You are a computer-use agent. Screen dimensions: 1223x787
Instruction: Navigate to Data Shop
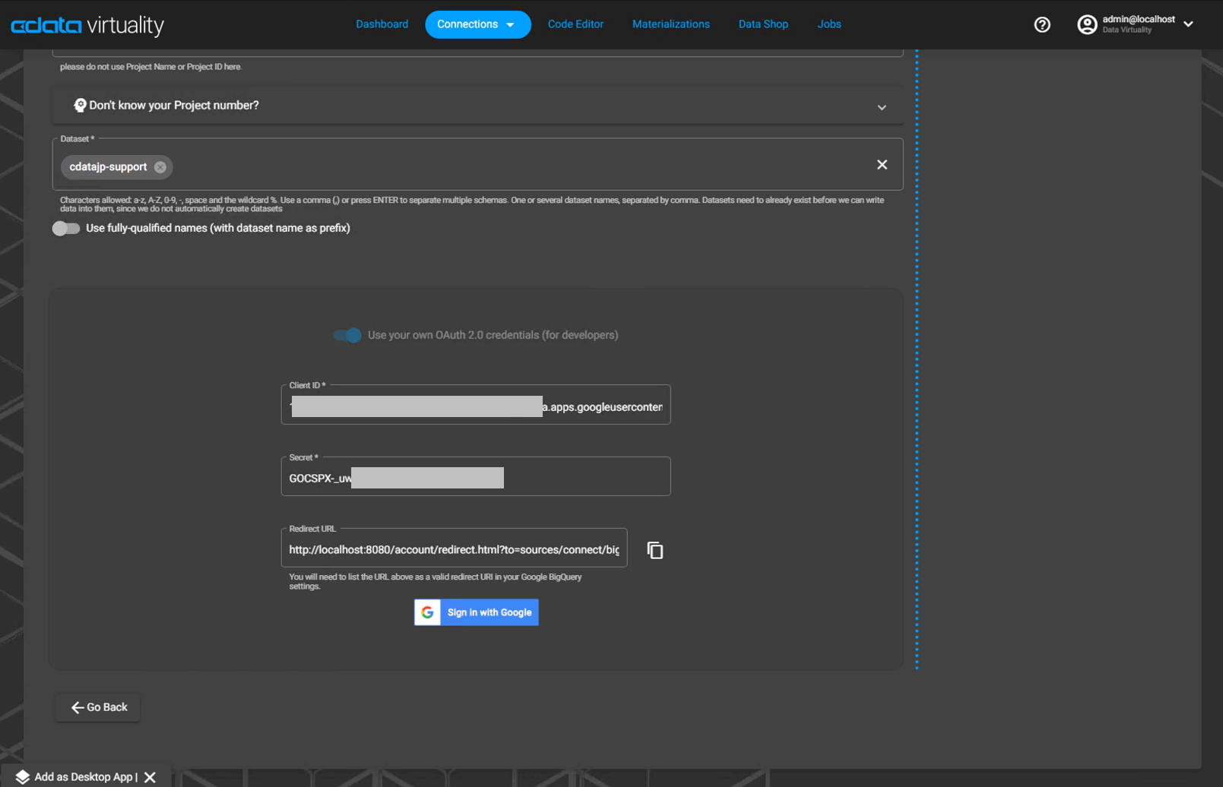[x=763, y=24]
